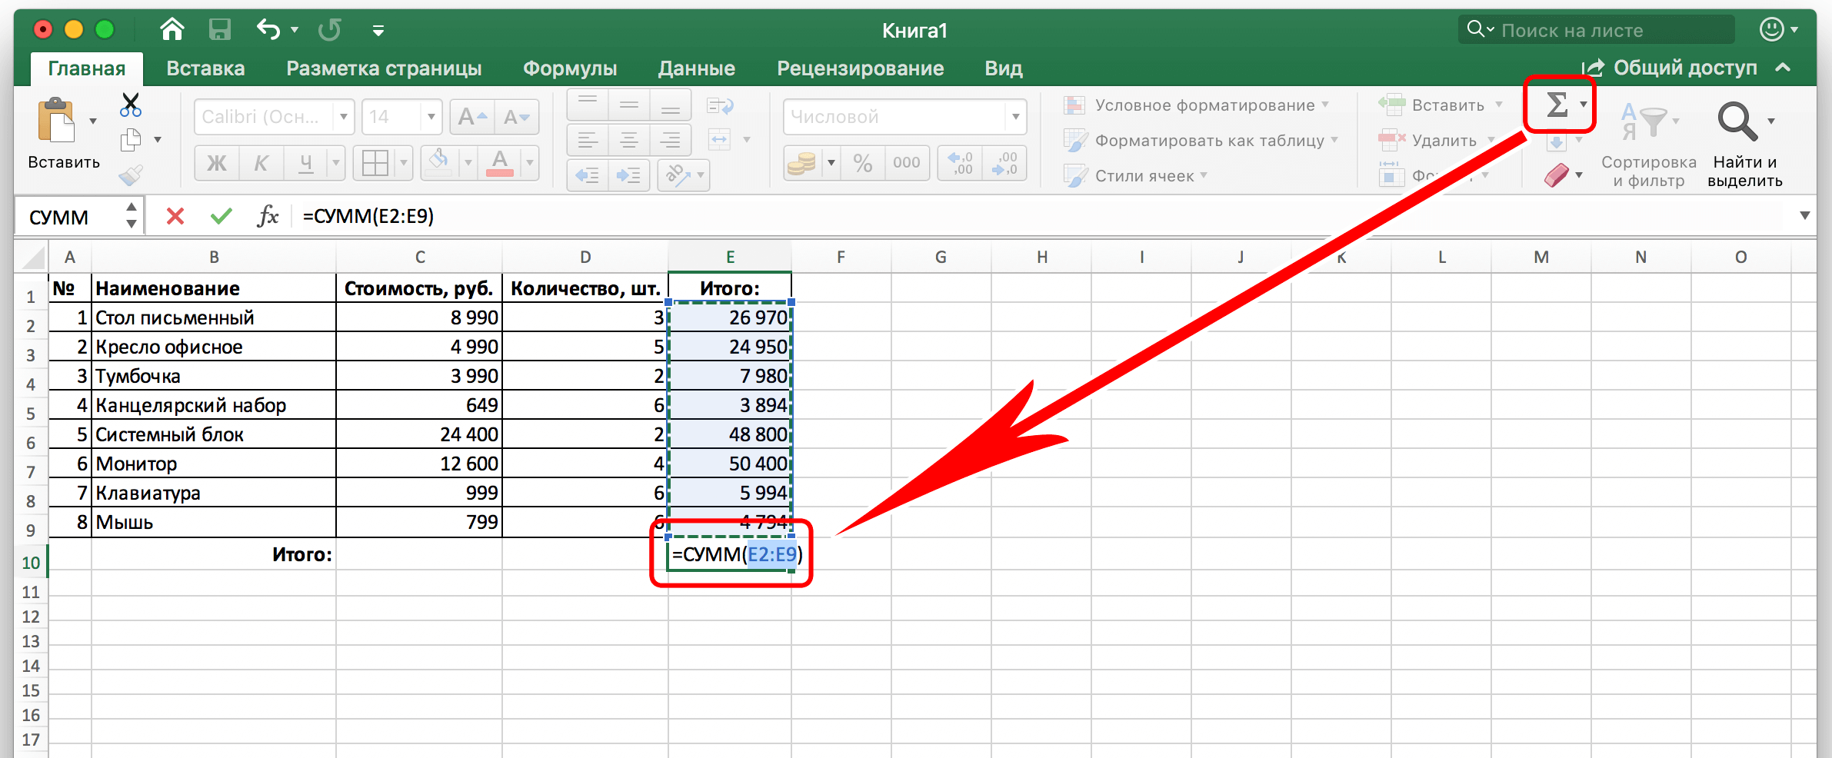This screenshot has height=758, width=1832.
Task: Click the Copy icon
Action: (x=131, y=140)
